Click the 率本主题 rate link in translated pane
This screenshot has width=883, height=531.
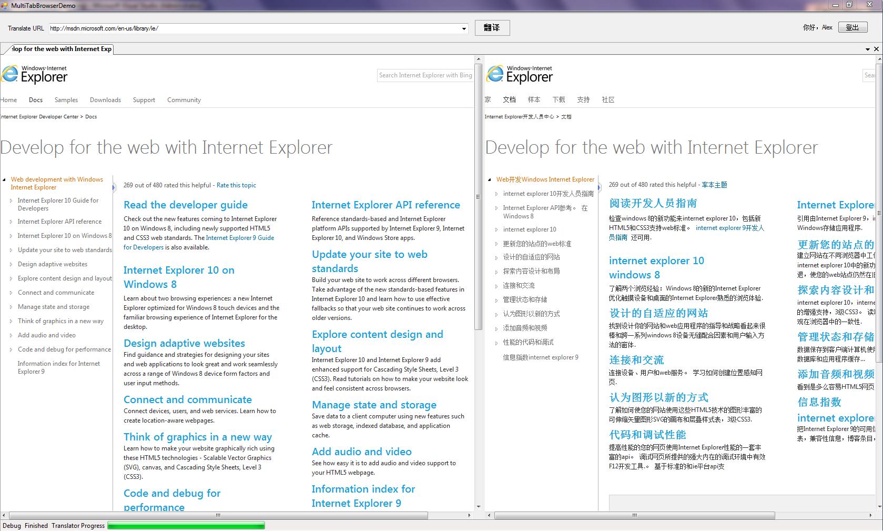coord(714,185)
